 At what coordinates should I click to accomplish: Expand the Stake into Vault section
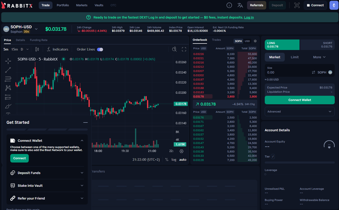point(47,185)
